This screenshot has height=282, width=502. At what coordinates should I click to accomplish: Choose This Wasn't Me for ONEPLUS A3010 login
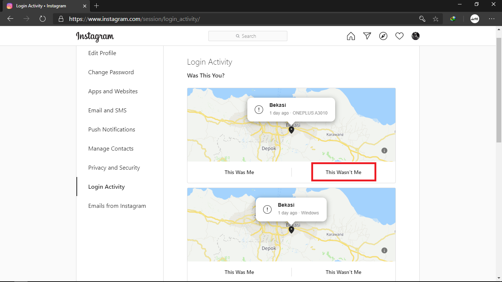click(x=344, y=172)
